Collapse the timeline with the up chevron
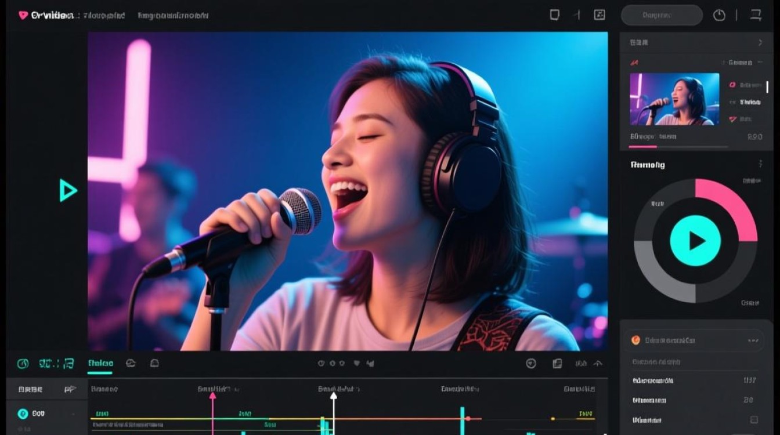 click(598, 364)
